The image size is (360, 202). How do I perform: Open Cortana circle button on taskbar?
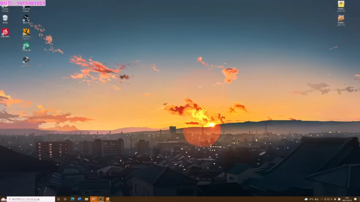pos(58,199)
